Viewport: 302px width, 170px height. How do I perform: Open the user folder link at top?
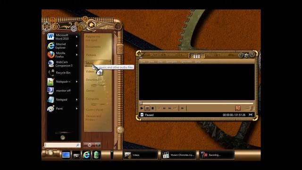coord(93,38)
